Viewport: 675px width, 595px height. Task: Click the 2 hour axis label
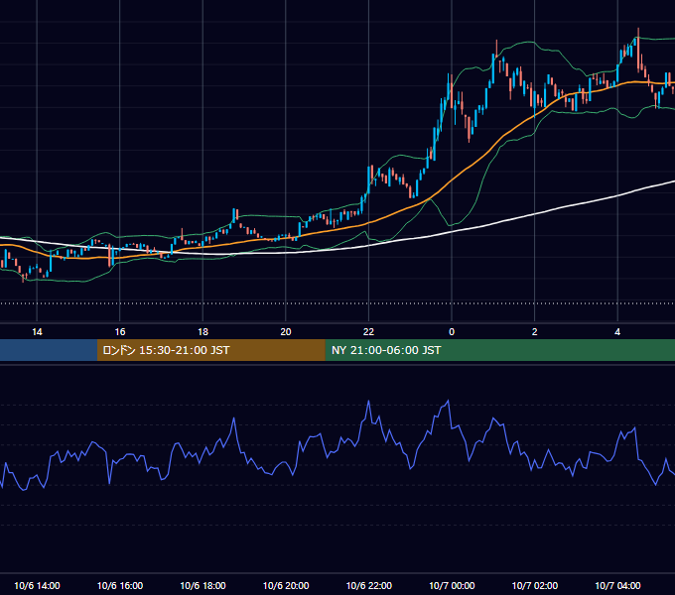[x=535, y=332]
